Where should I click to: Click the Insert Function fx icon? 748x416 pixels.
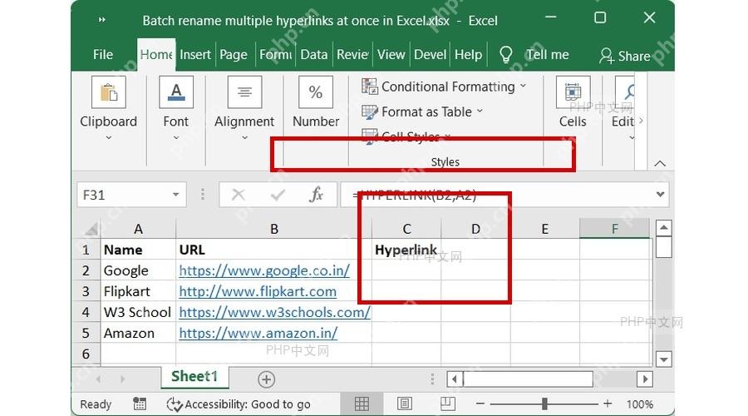tap(315, 195)
